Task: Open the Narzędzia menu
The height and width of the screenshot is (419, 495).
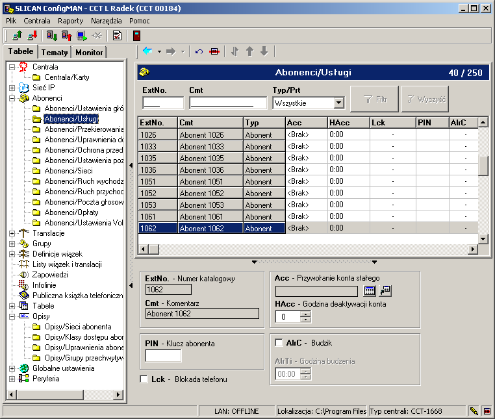Action: 106,21
